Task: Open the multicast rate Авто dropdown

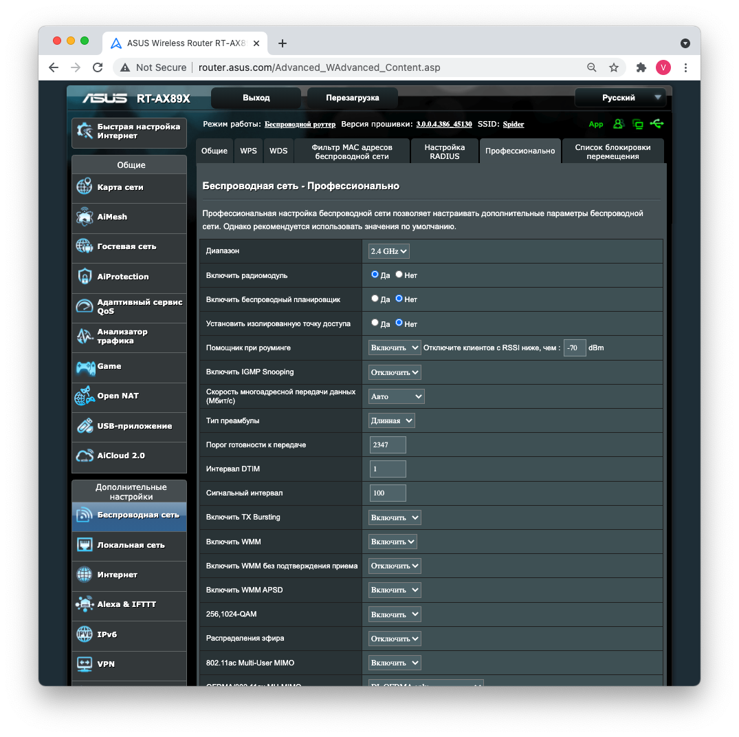Action: click(397, 396)
